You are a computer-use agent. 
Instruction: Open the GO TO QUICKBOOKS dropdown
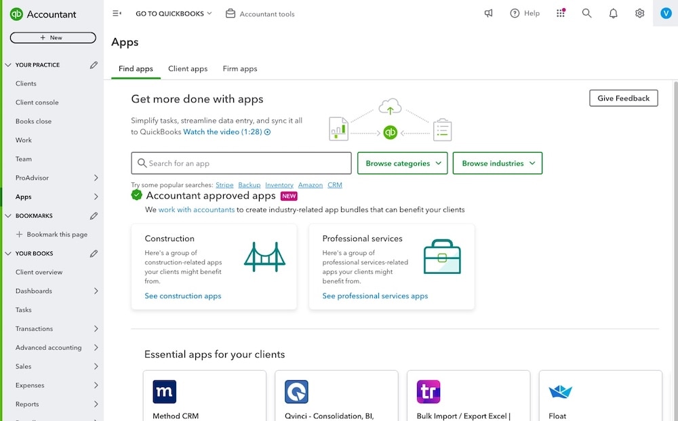pos(173,13)
